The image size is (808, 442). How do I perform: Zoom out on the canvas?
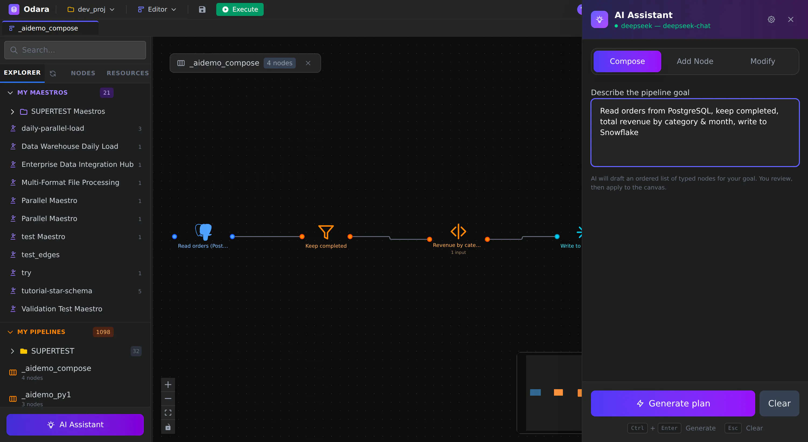[x=168, y=399]
